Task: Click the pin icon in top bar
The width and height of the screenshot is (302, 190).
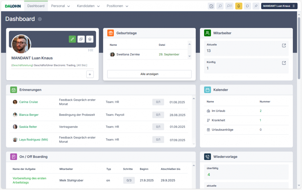Action: coord(256,6)
